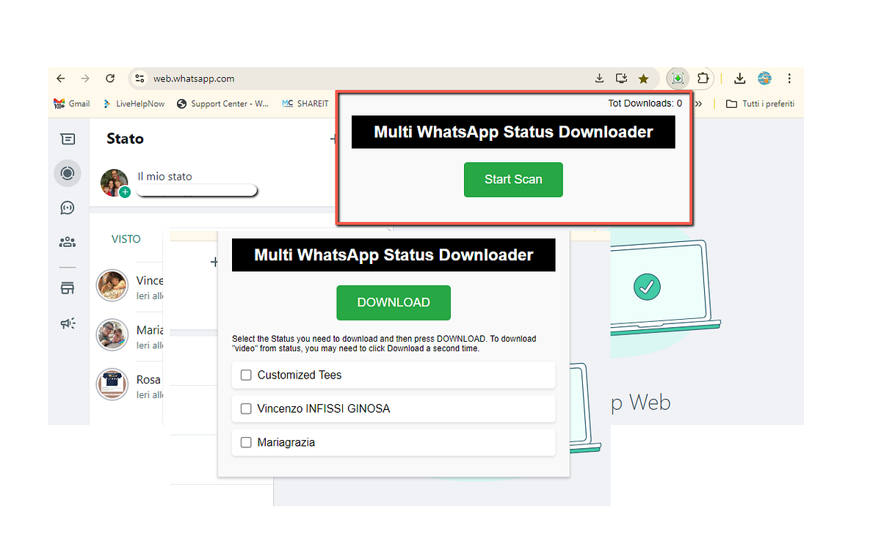Check the Customized Tees status entry
This screenshot has width=881, height=550.
(x=246, y=375)
